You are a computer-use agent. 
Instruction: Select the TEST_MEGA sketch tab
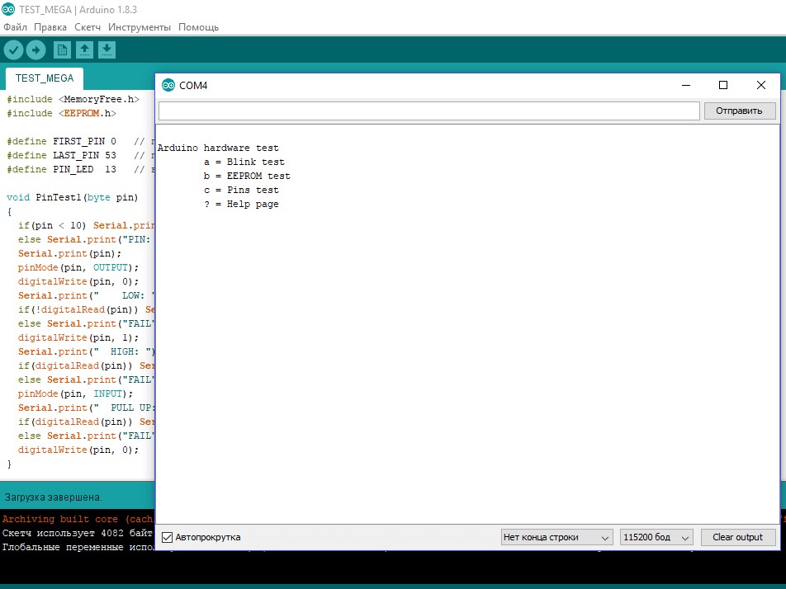[x=45, y=78]
